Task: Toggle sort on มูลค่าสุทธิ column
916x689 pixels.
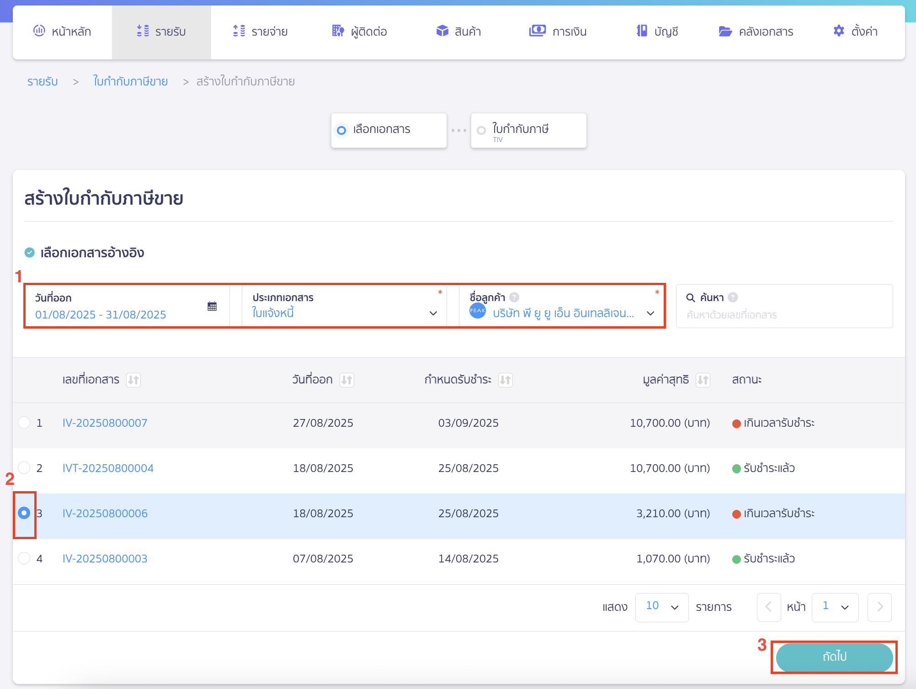Action: click(x=703, y=380)
